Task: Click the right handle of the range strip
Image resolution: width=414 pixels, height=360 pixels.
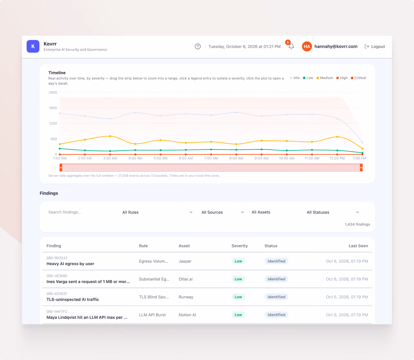Action: [x=361, y=168]
